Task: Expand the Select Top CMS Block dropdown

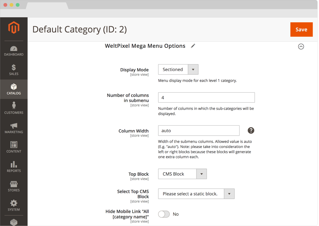Action: pos(229,194)
